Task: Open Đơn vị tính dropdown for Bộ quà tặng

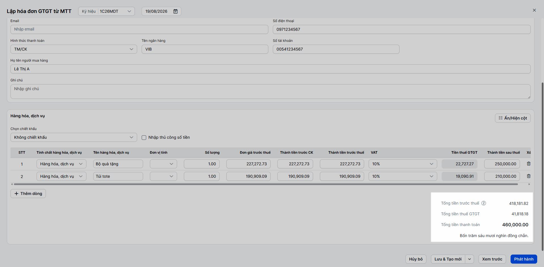Action: point(163,164)
